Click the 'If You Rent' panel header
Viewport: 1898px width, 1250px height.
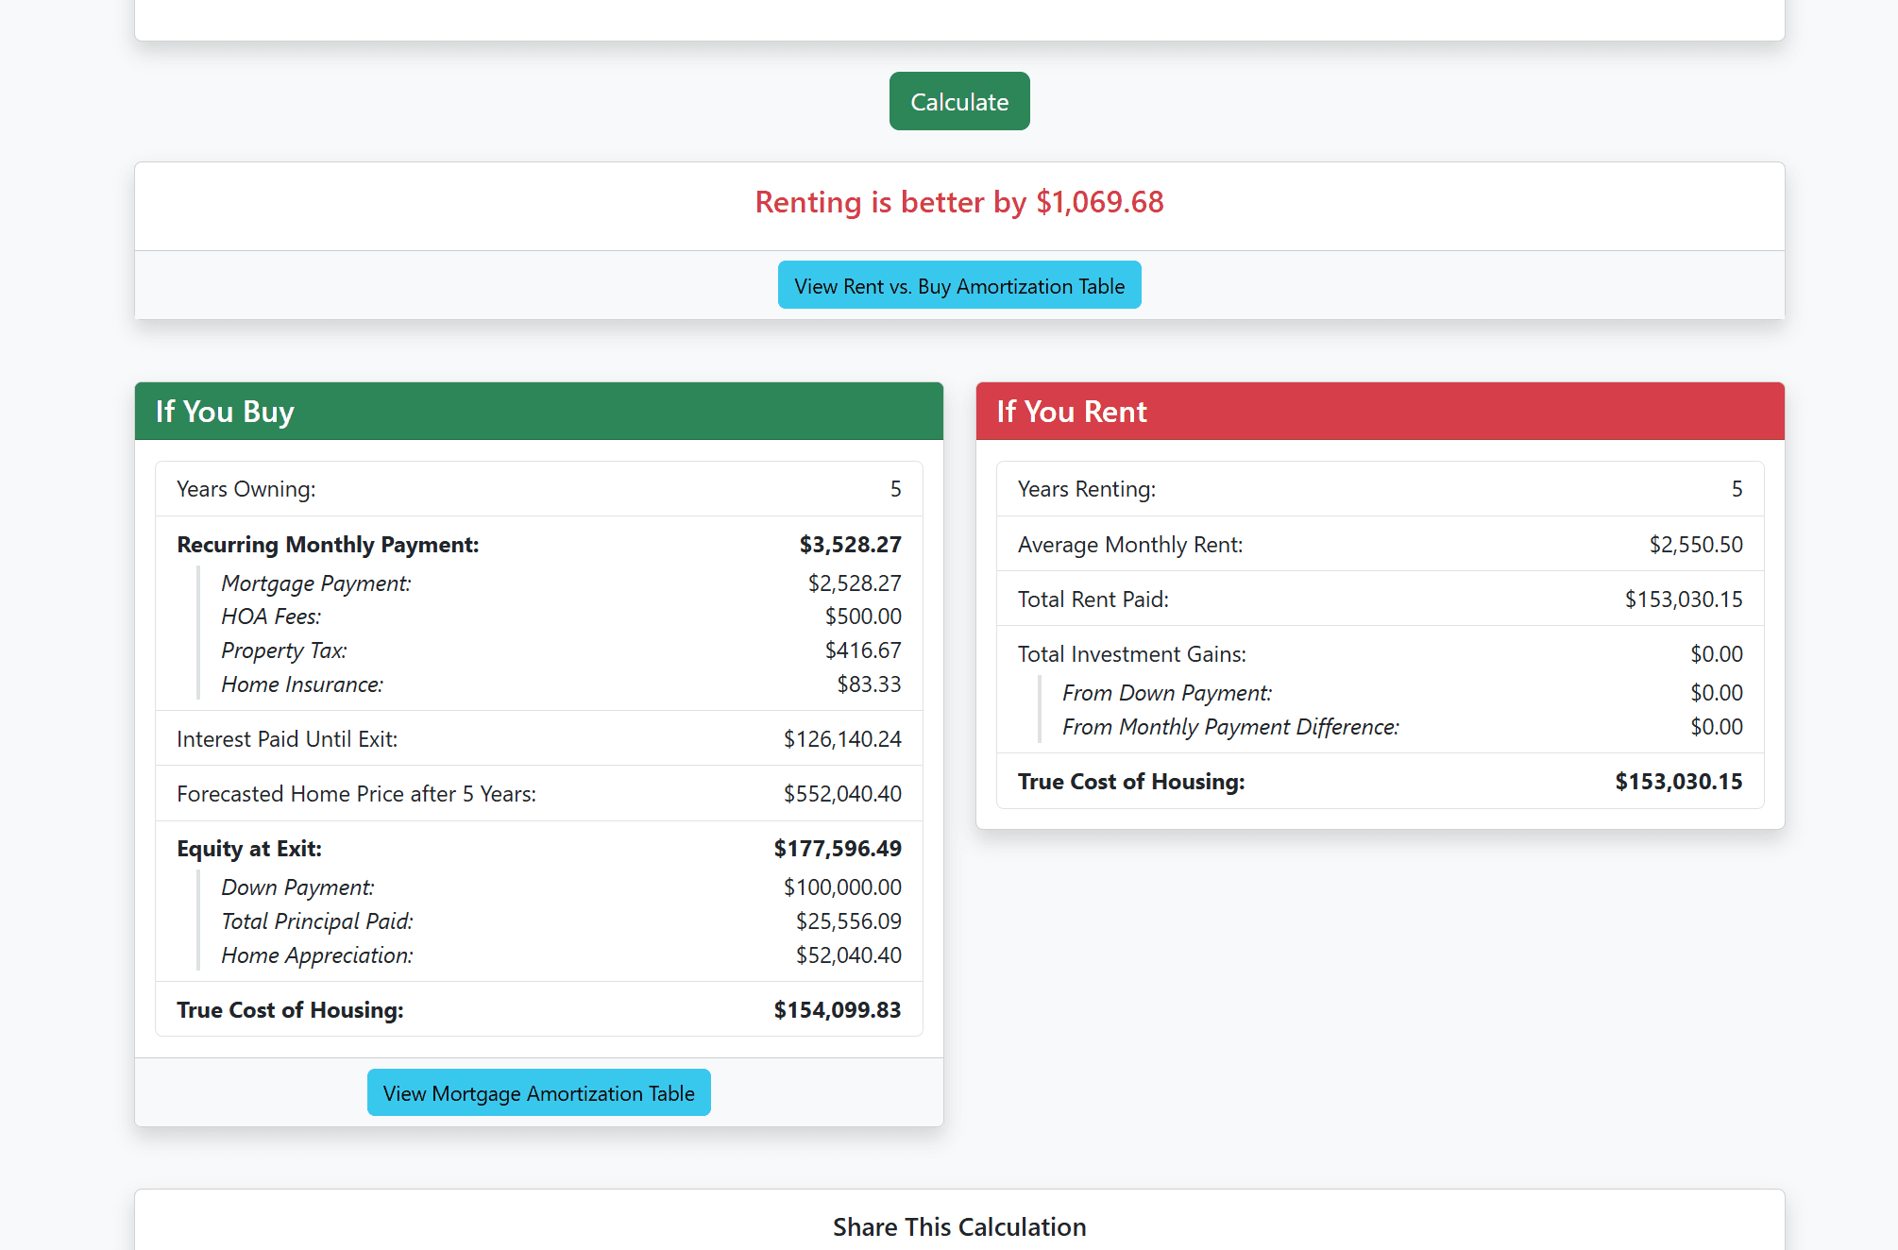(x=1072, y=412)
